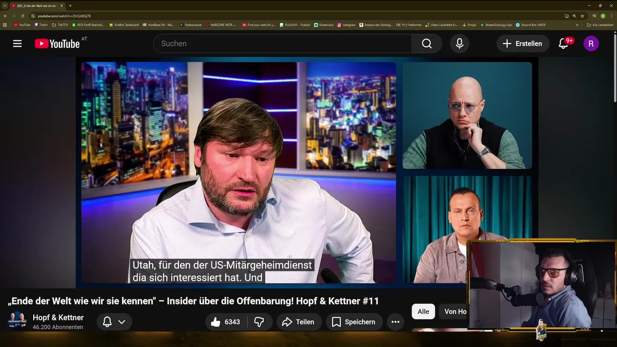Go back with the browser back arrow
Image resolution: width=617 pixels, height=347 pixels.
click(x=5, y=16)
